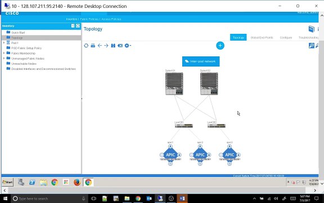Switch to the Global End Points tab
The image size is (324, 203).
pos(262,37)
